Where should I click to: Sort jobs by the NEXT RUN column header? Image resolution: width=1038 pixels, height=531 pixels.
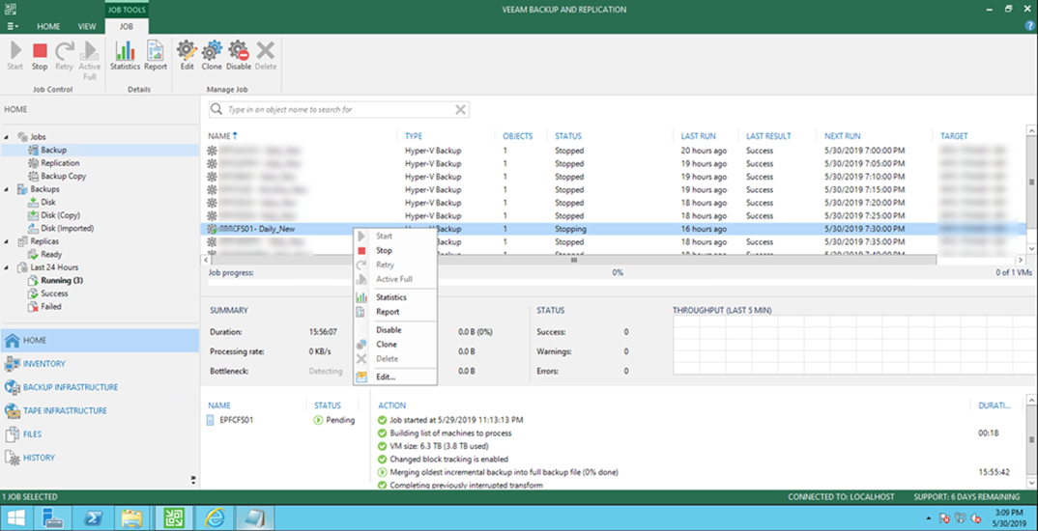842,136
